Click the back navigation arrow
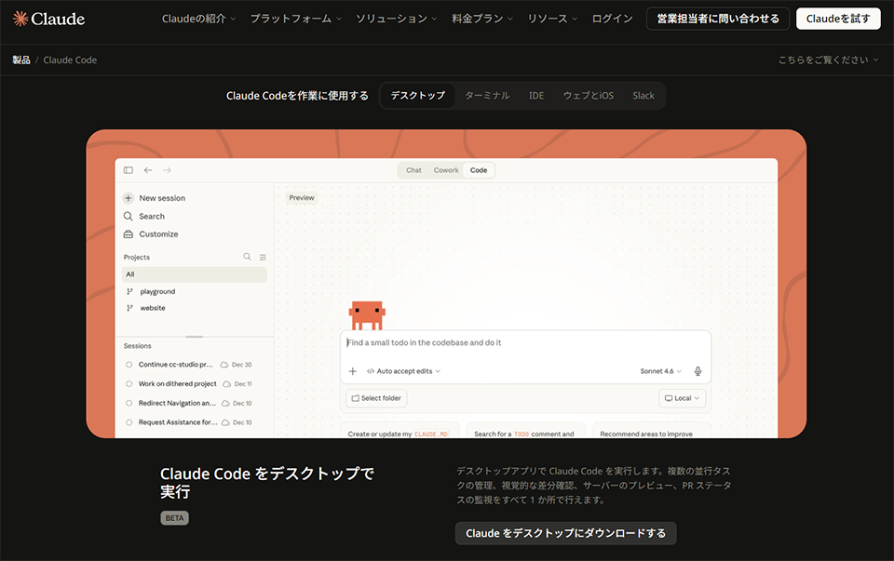 [147, 170]
